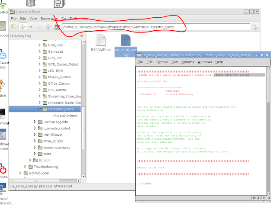277x206 pixels.
Task: Select other_scripts folder in tree
Action: [53, 141]
